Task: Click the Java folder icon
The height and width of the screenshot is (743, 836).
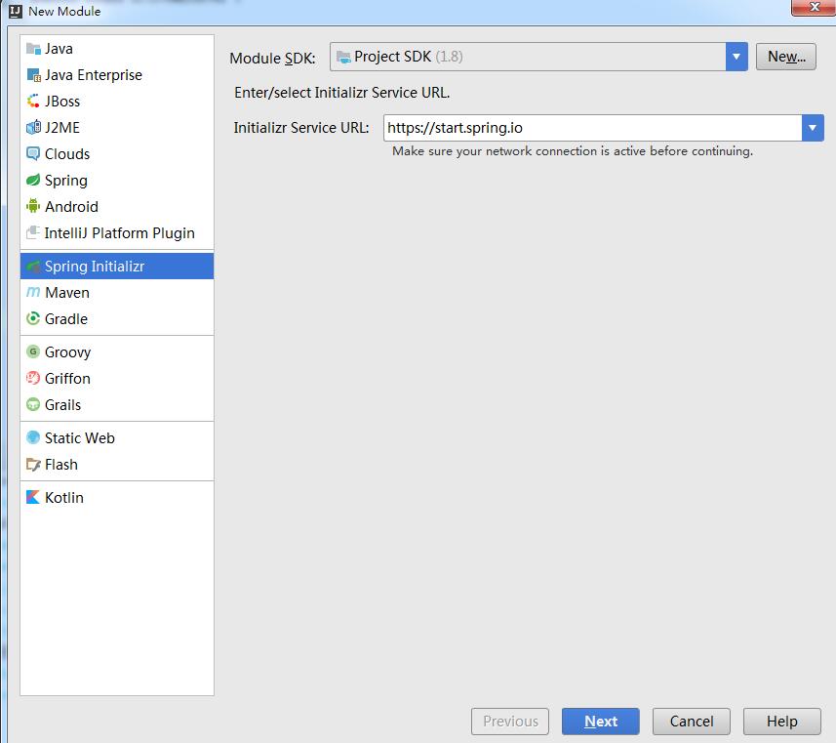Action: pos(33,49)
